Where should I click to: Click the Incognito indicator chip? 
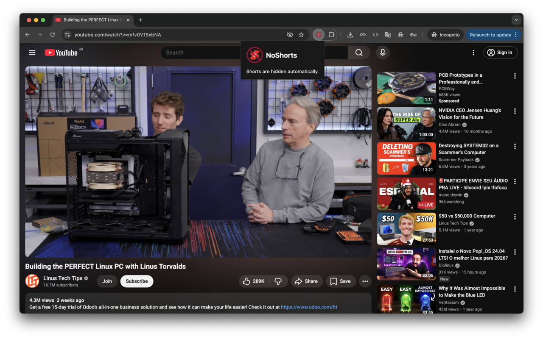pos(445,35)
